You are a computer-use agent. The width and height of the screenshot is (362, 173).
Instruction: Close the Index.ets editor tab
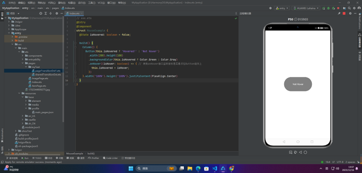point(82,13)
